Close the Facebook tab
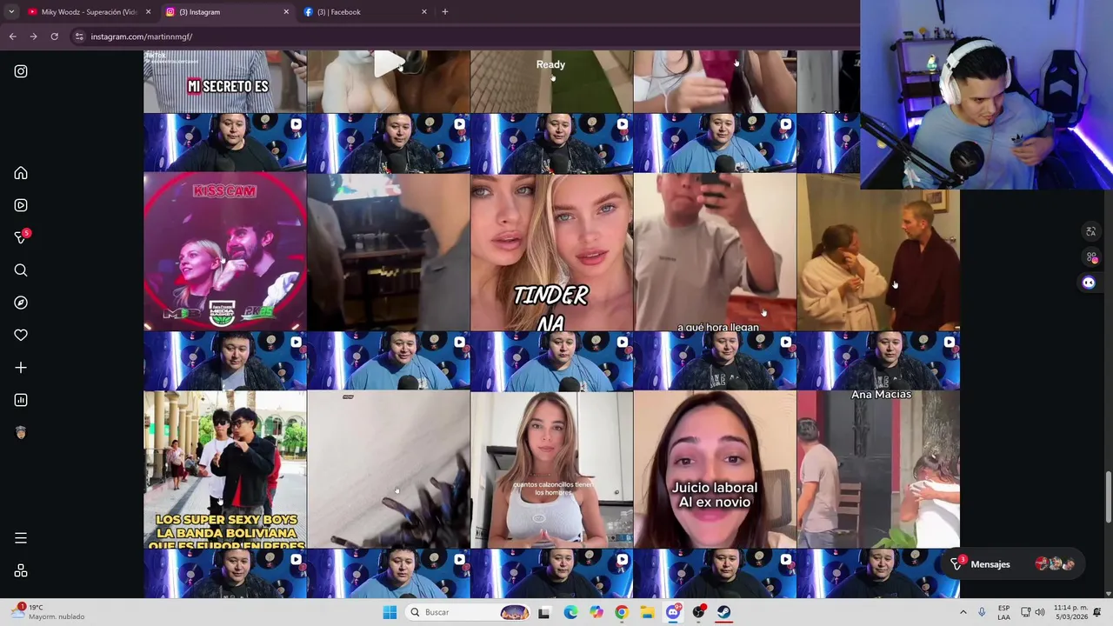This screenshot has width=1113, height=626. [x=424, y=11]
